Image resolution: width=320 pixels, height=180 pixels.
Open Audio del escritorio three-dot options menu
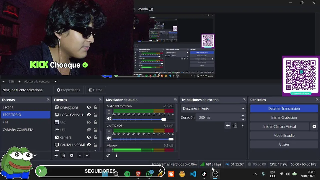point(109,112)
